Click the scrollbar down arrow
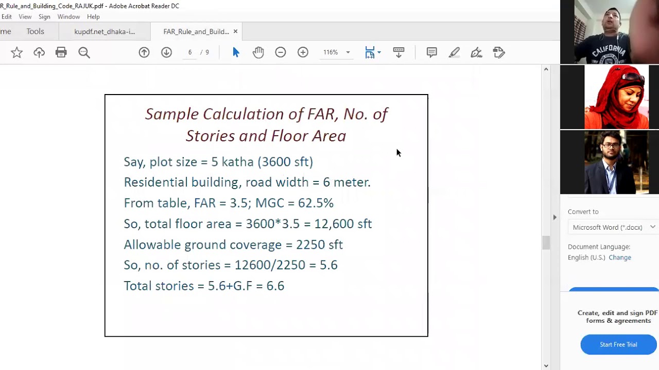The image size is (659, 370). (546, 366)
